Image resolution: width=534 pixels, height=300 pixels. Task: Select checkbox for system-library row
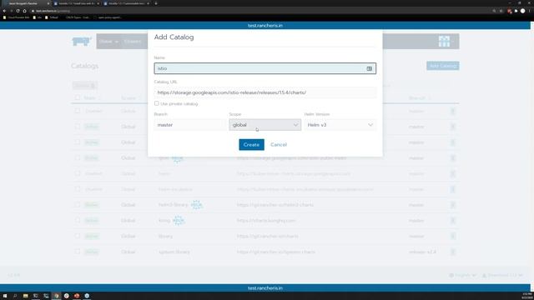[x=78, y=252]
